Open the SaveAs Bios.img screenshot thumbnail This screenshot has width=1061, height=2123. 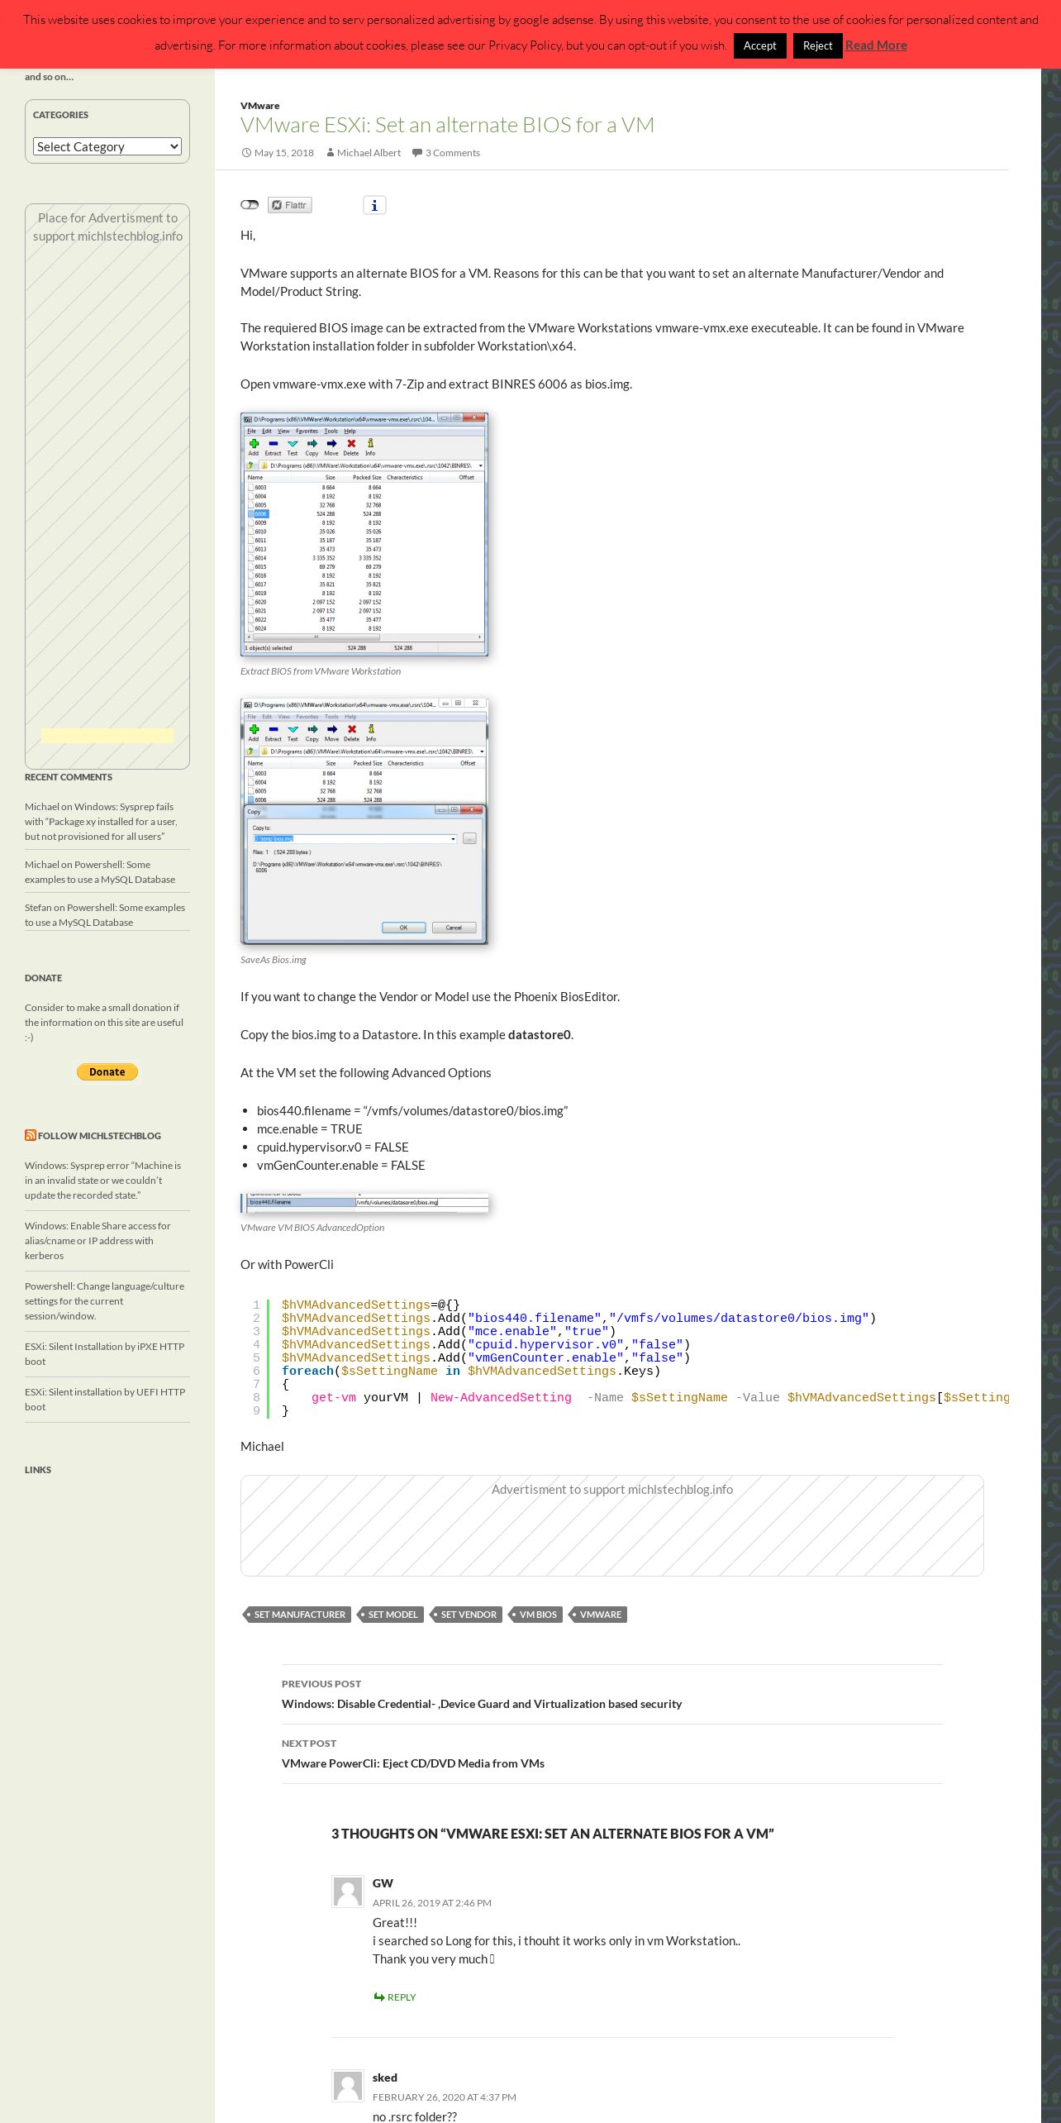coord(364,821)
